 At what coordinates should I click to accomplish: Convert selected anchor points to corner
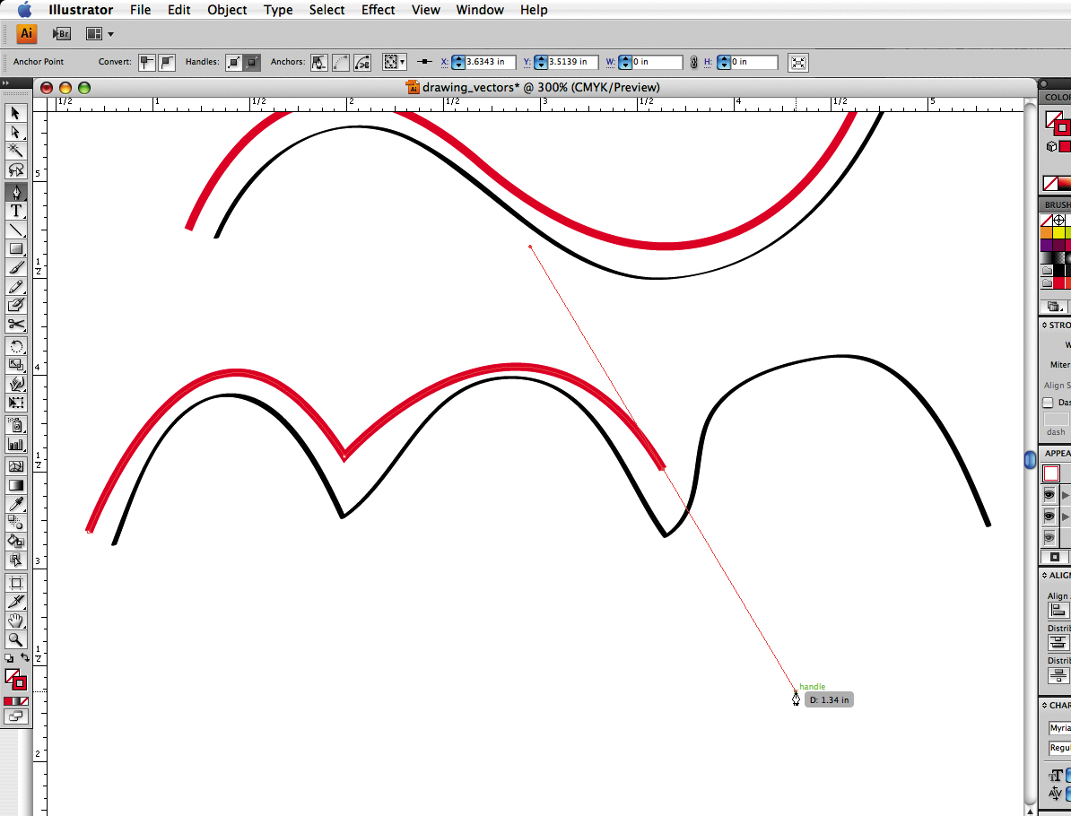pos(145,63)
